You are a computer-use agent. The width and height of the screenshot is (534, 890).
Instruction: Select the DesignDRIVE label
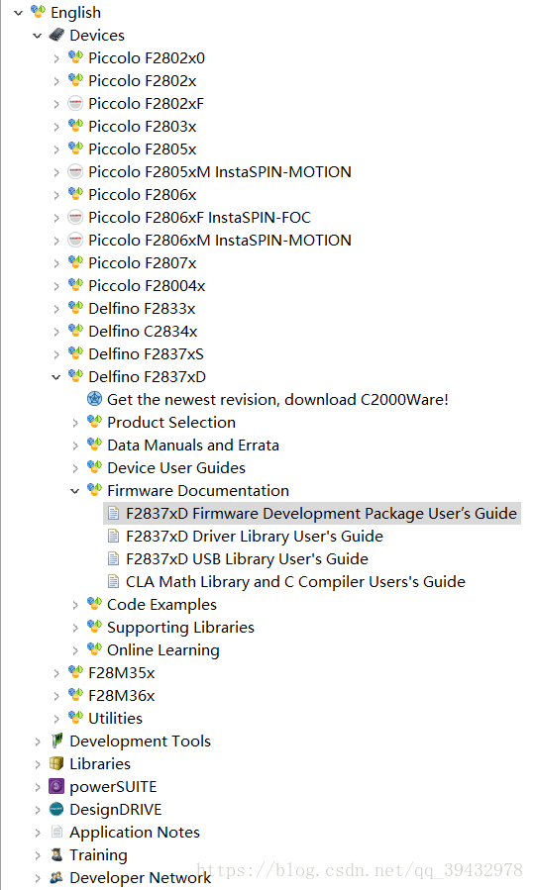pos(115,810)
